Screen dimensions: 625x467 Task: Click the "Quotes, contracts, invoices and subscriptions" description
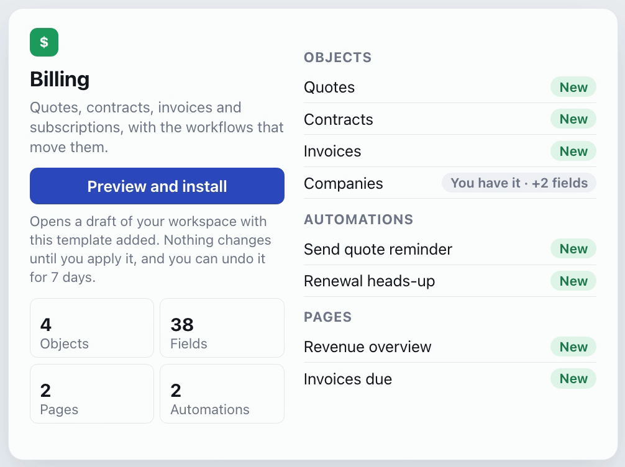(157, 127)
